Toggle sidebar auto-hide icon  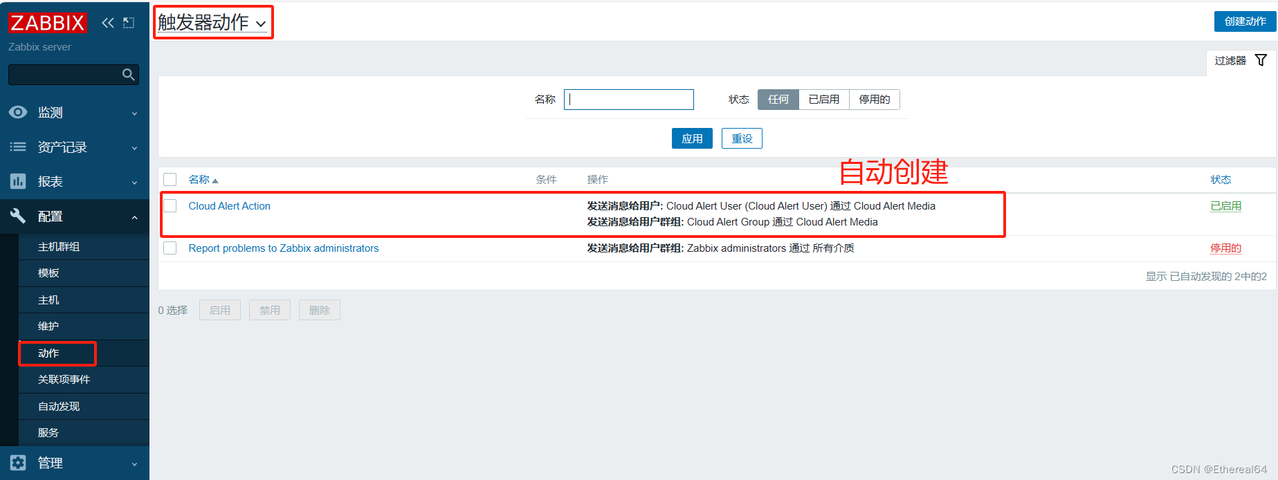point(129,23)
